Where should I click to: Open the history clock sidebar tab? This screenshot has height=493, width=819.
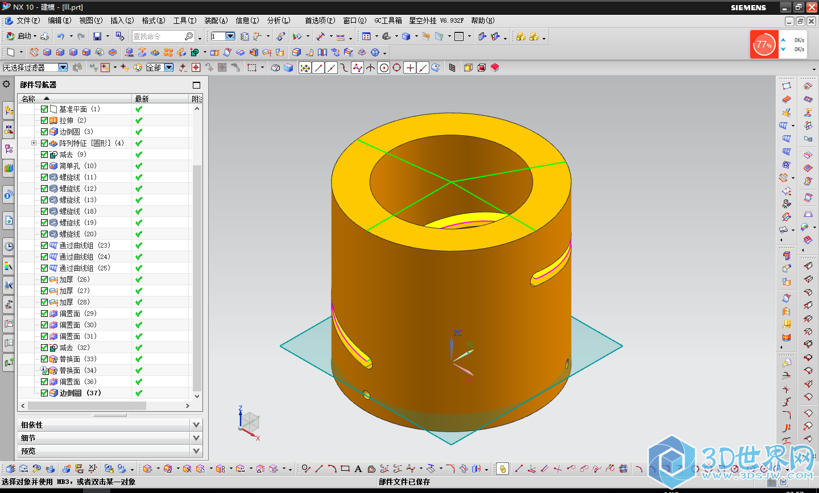[x=9, y=246]
